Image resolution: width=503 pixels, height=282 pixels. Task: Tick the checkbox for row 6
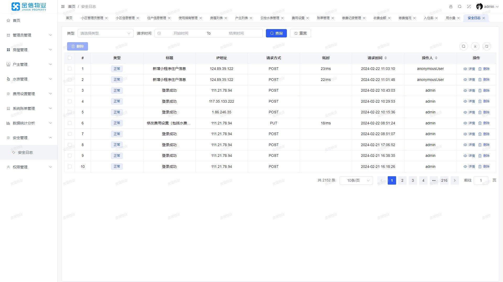[70, 123]
